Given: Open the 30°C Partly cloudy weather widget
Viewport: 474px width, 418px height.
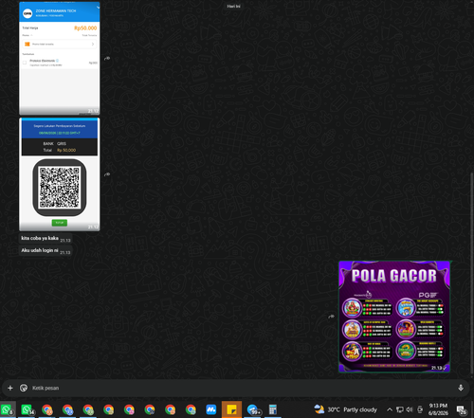Looking at the screenshot, I should point(345,409).
